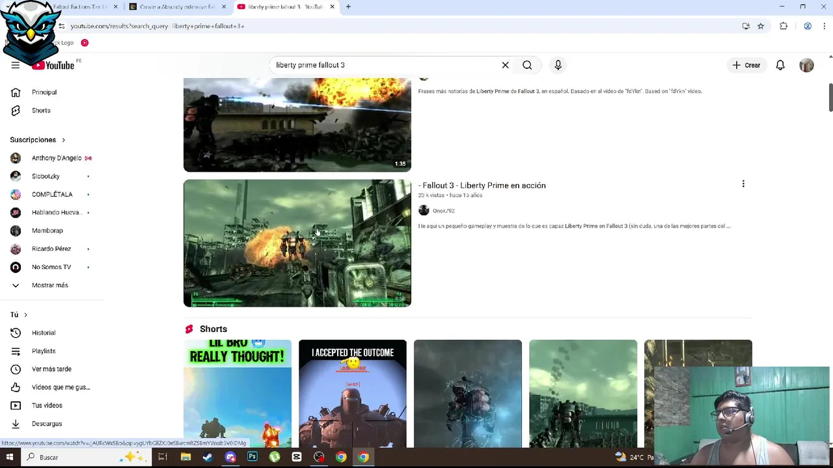Viewport: 833px width, 468px height.
Task: Start voice search with the microphone
Action: tap(558, 65)
